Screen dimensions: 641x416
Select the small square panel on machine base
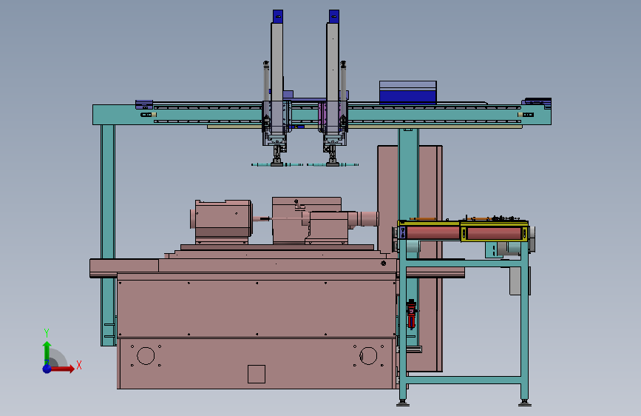257,374
